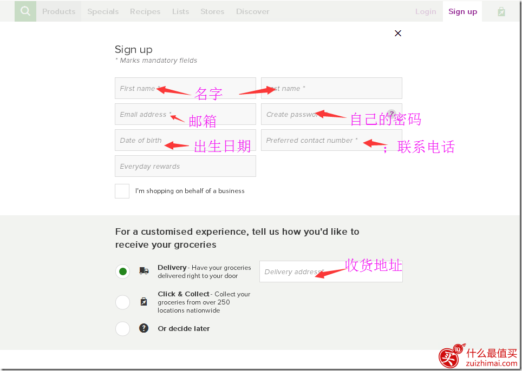This screenshot has width=522, height=371.
Task: Click the Everyday rewards field
Action: point(185,166)
